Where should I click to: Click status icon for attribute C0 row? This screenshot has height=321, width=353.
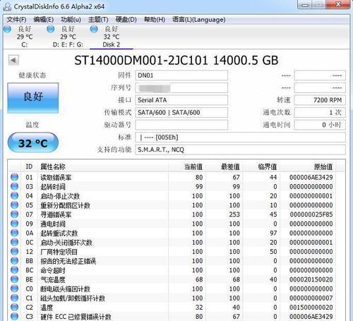(15, 289)
